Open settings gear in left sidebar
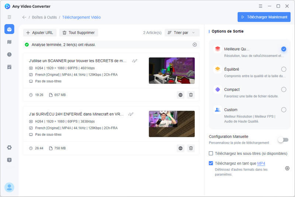This screenshot has width=295, height=197. coord(9,147)
